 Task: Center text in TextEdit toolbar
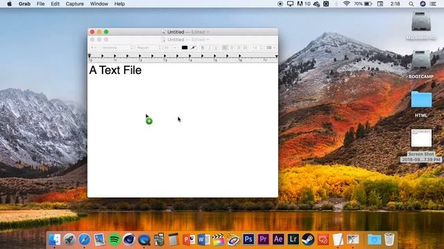[x=232, y=48]
